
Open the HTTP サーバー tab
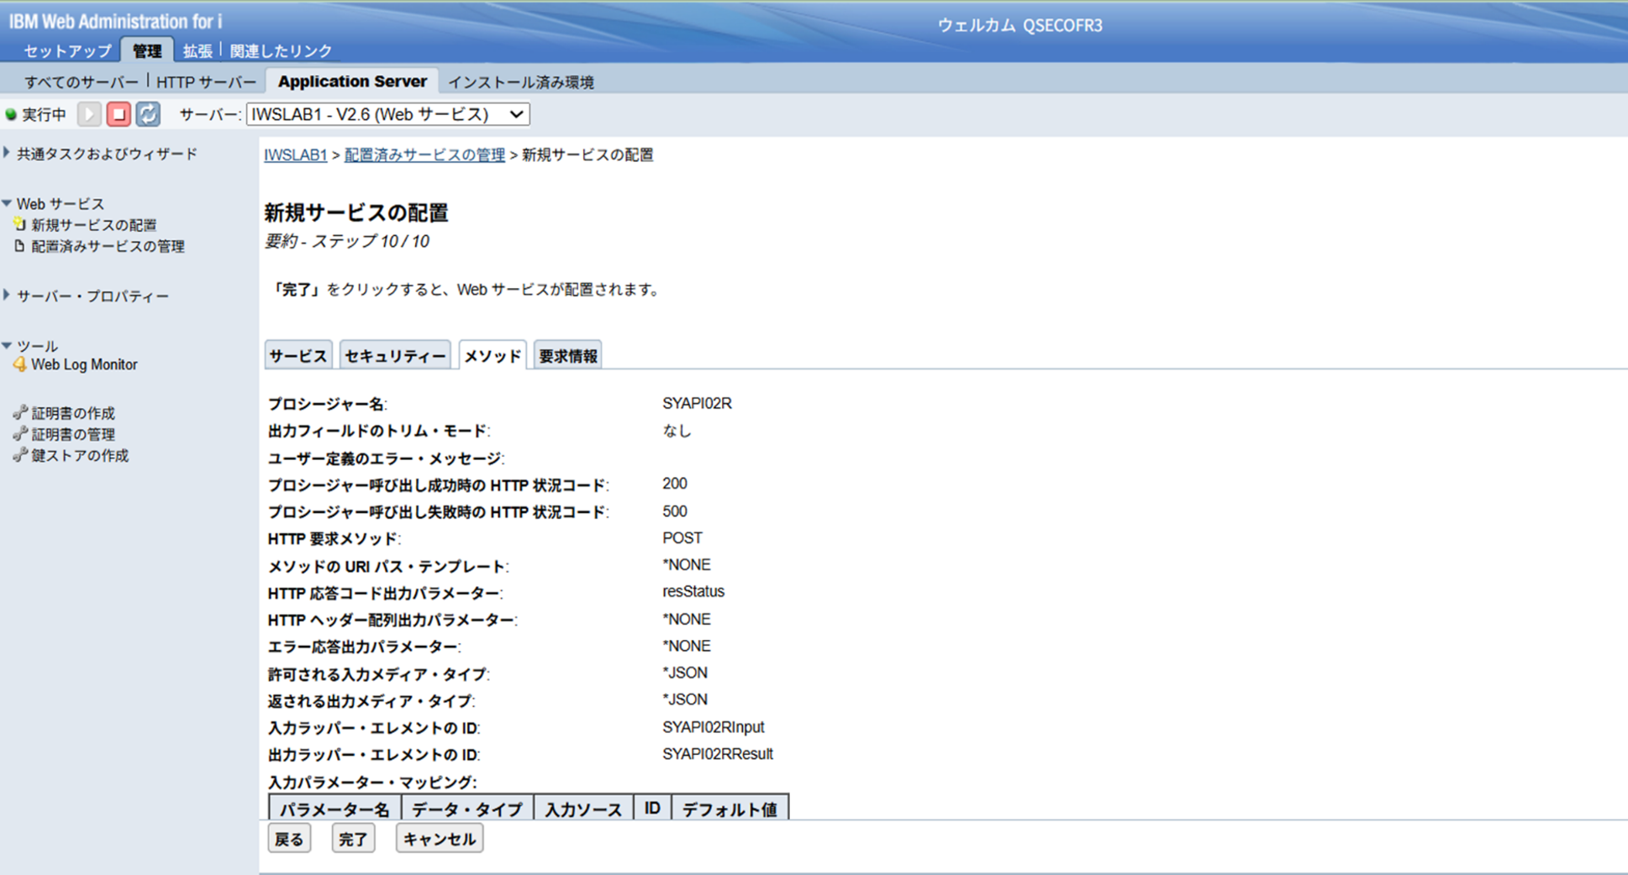tap(206, 82)
